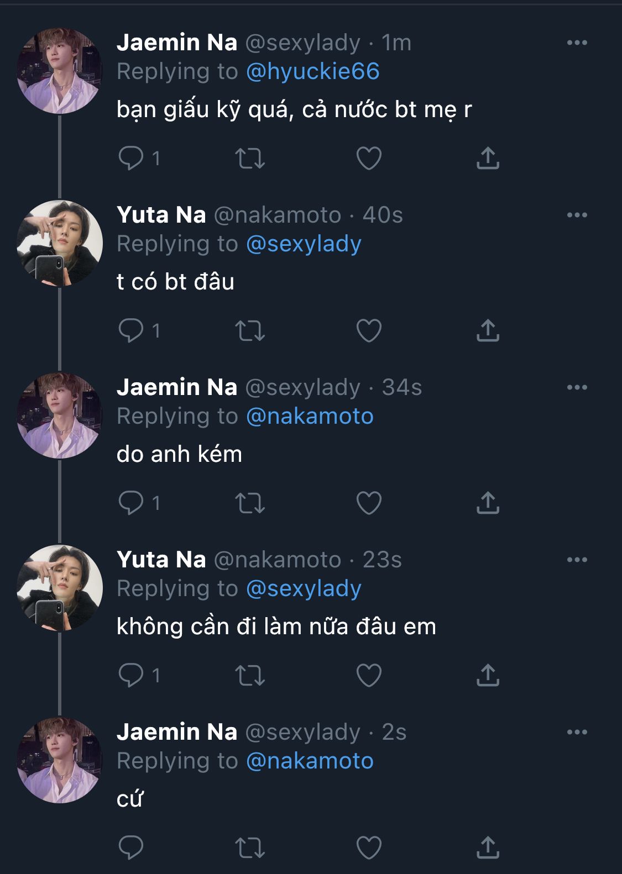Open @nakamoto link in the 34s tweet

point(310,417)
